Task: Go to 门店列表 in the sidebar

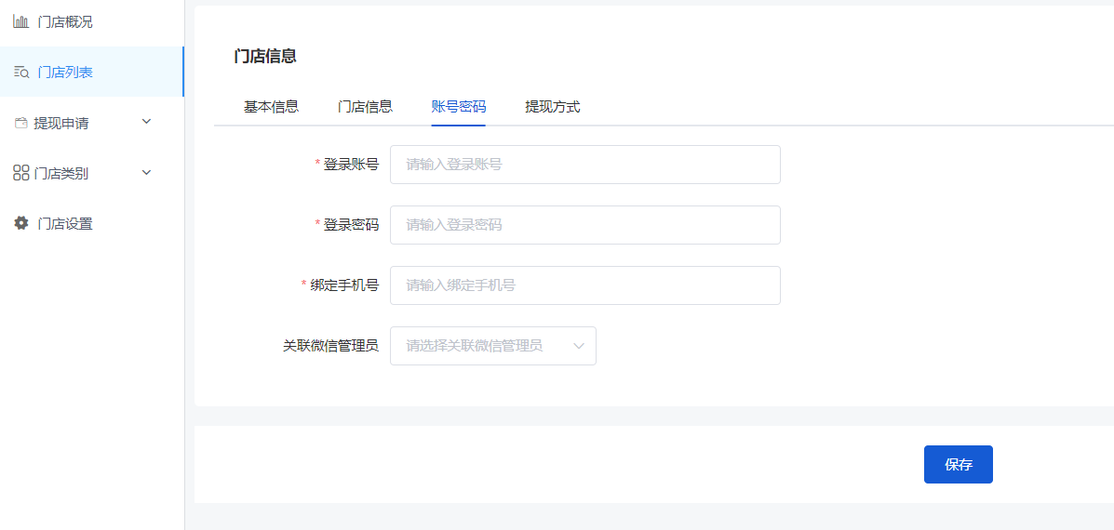Action: [91, 72]
